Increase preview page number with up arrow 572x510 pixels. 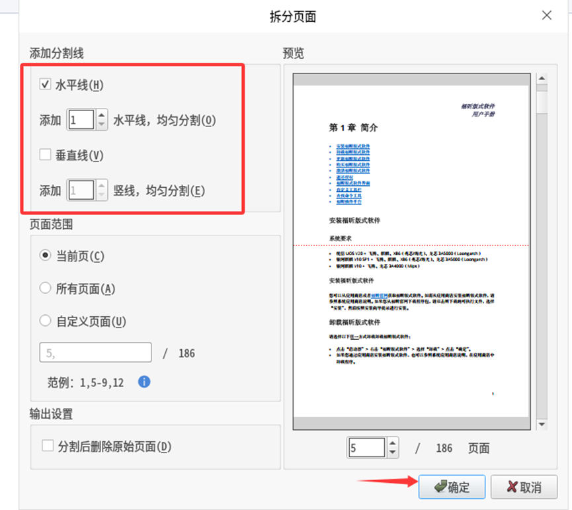[x=393, y=443]
